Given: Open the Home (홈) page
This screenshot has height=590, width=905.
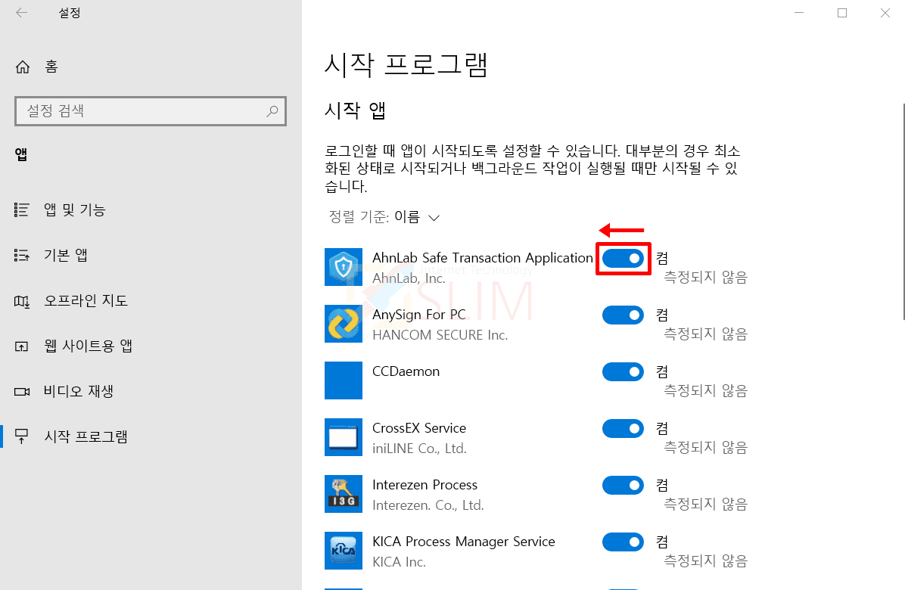Looking at the screenshot, I should pos(37,67).
